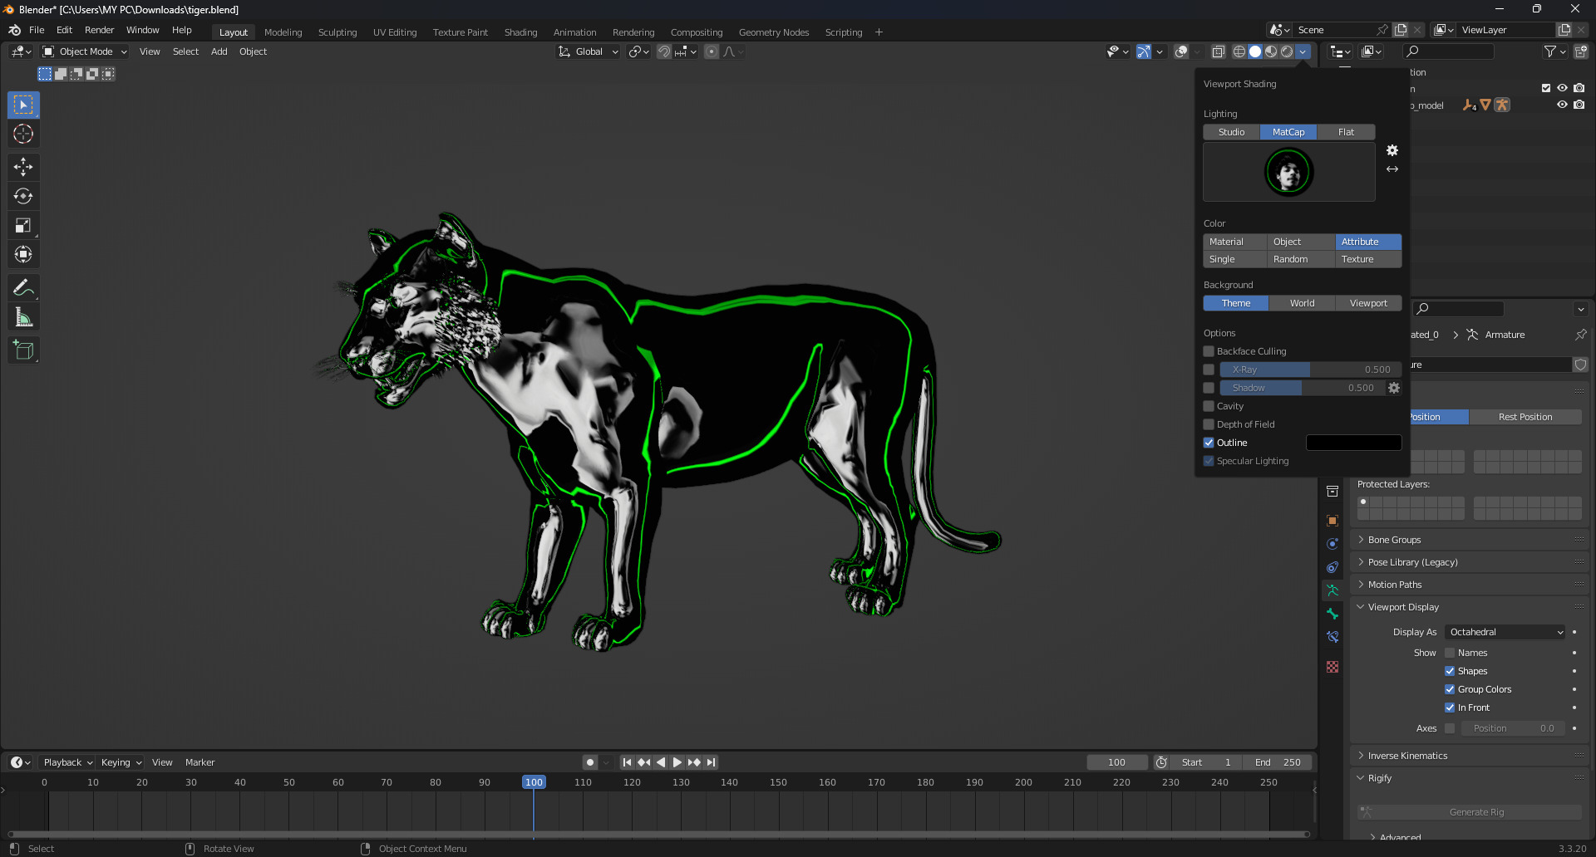
Task: Switch to wireframe viewport shading
Action: 1239,51
